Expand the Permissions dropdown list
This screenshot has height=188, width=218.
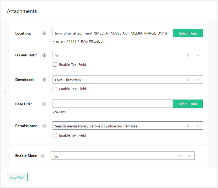click(198, 126)
